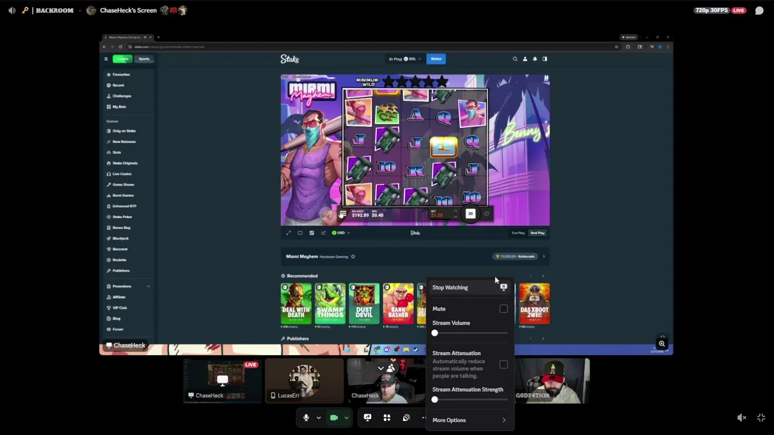
Task: Turn off the green camera button
Action: 334,417
